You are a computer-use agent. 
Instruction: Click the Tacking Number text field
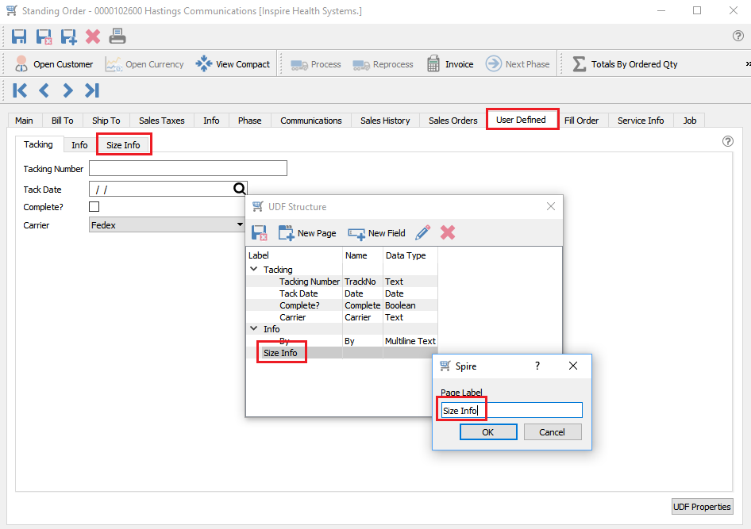click(x=187, y=168)
